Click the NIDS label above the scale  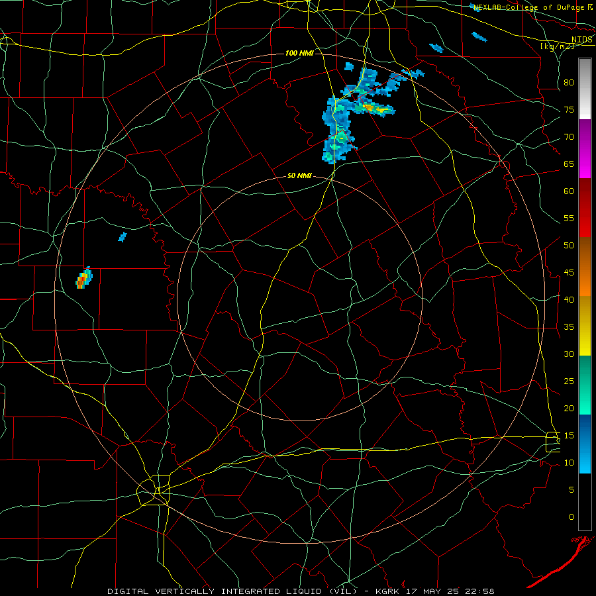point(582,40)
